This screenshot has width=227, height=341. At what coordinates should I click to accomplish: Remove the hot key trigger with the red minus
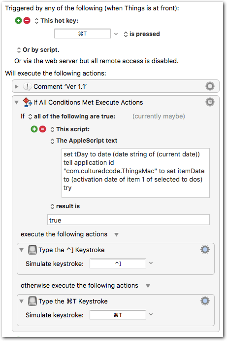(27, 21)
